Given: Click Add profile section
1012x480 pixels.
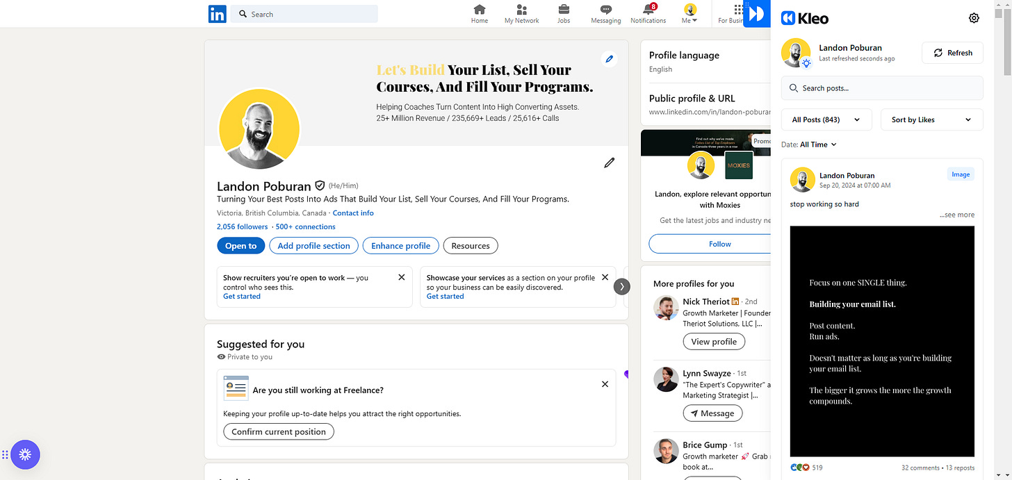Looking at the screenshot, I should pos(314,246).
